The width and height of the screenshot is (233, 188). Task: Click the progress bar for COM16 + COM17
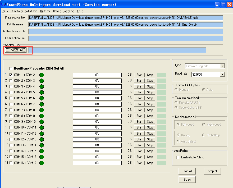click(97, 163)
